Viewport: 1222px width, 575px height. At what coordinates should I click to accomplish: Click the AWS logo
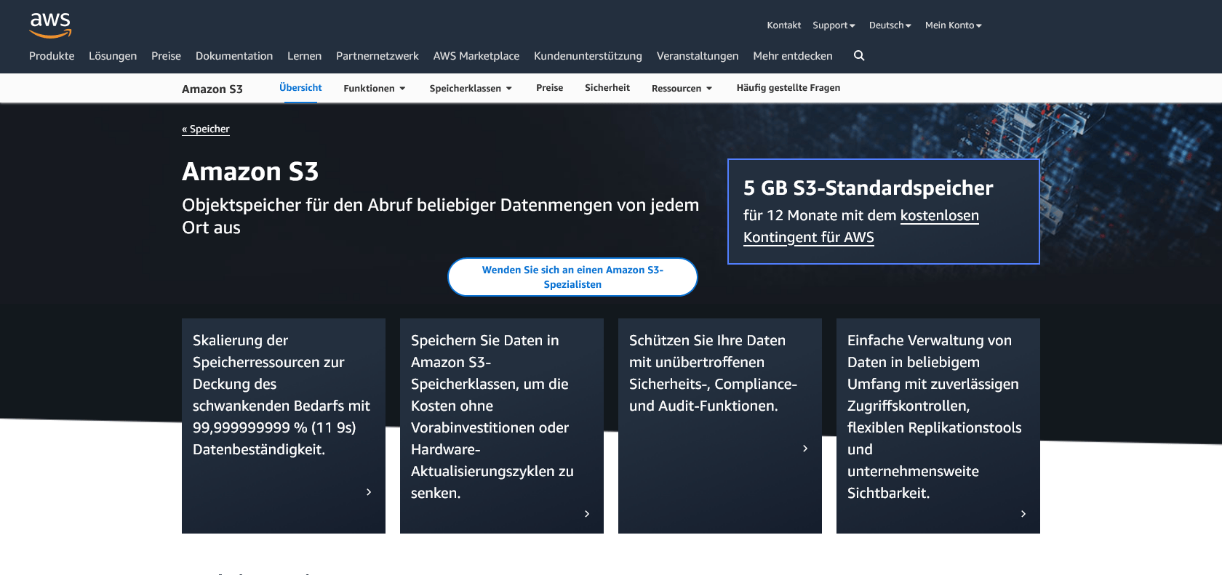pos(50,25)
